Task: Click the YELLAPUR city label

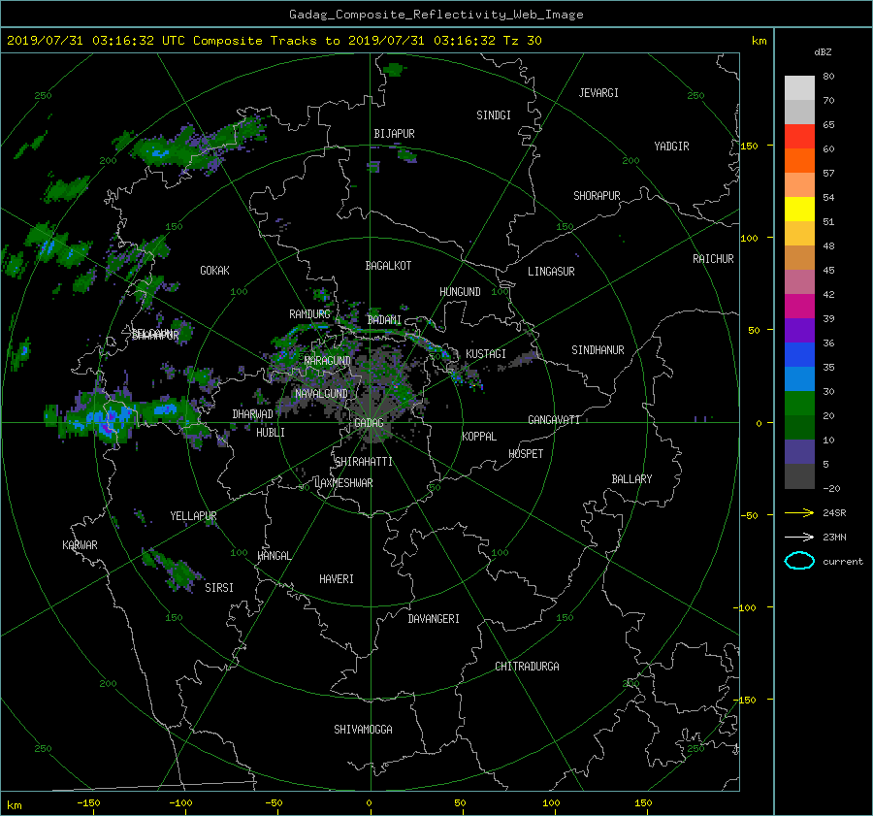Action: click(x=193, y=516)
